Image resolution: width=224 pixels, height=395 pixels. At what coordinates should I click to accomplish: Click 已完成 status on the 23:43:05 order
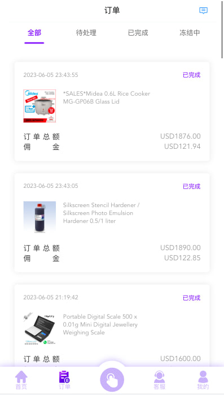tap(192, 186)
